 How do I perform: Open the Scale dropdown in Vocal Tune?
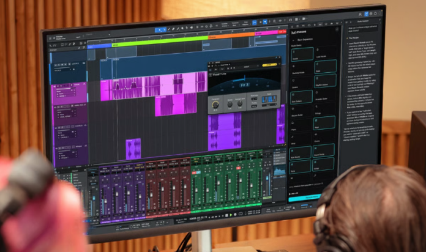pos(268,105)
